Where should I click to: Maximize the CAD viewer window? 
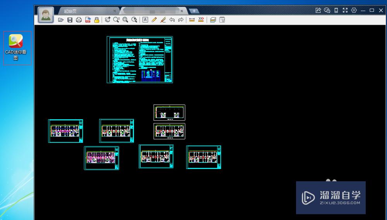click(x=372, y=10)
